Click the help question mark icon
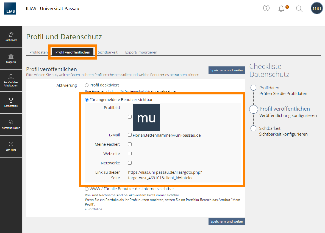The width and height of the screenshot is (325, 233). (266, 8)
